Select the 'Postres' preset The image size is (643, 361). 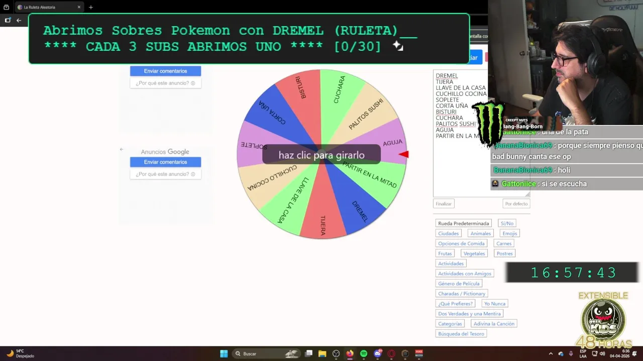(x=504, y=253)
